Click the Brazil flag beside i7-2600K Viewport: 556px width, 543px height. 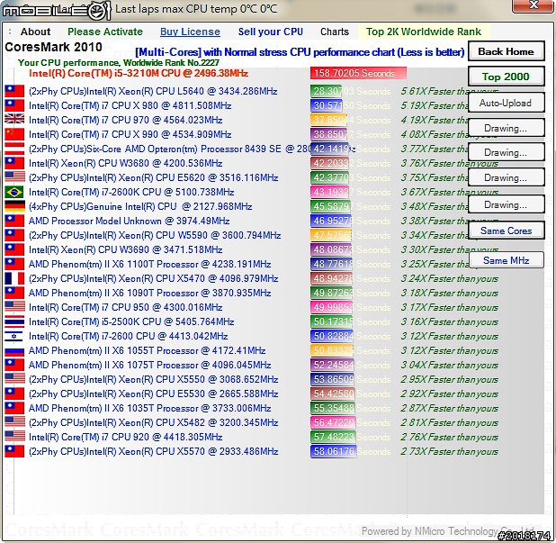[x=14, y=192]
